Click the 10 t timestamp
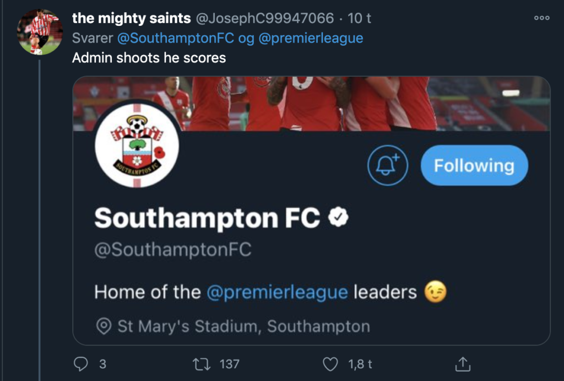Screen dimensions: 564x381 [360, 18]
